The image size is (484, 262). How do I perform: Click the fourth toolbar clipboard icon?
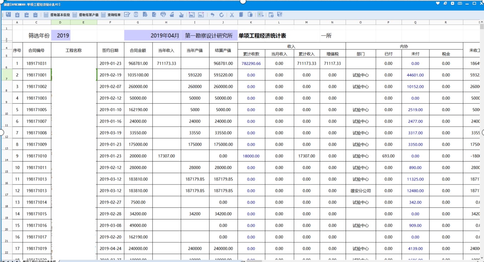point(35,15)
